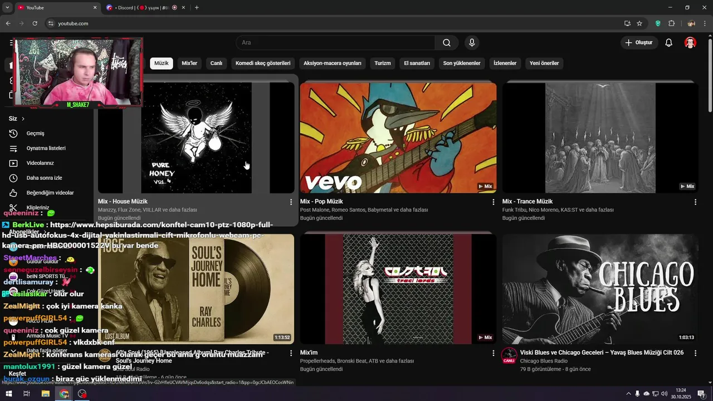
Task: Show hidden tray icons chevron
Action: (x=628, y=394)
